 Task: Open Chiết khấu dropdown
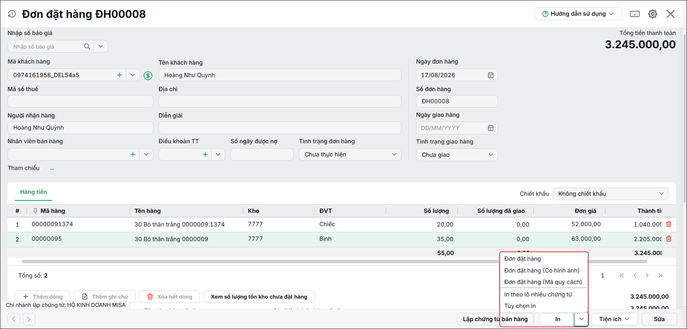[x=611, y=194]
